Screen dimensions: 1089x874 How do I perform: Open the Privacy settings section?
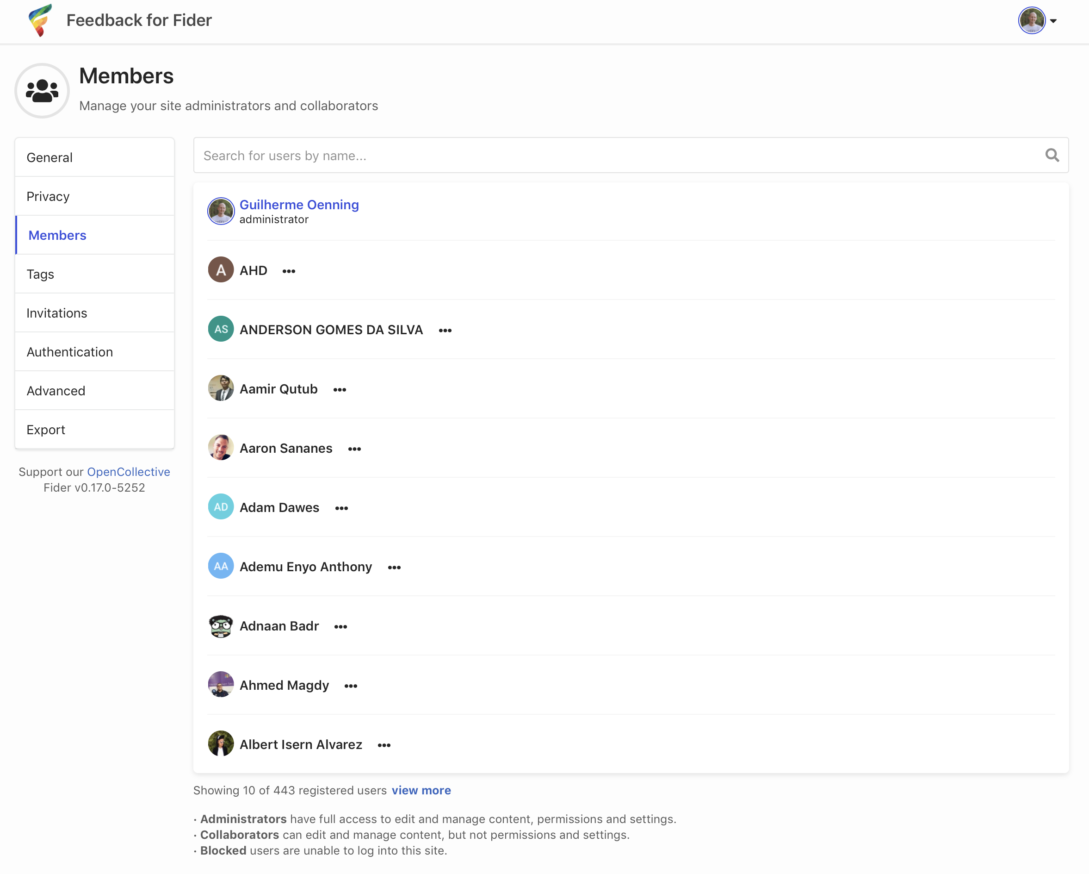pyautogui.click(x=95, y=197)
